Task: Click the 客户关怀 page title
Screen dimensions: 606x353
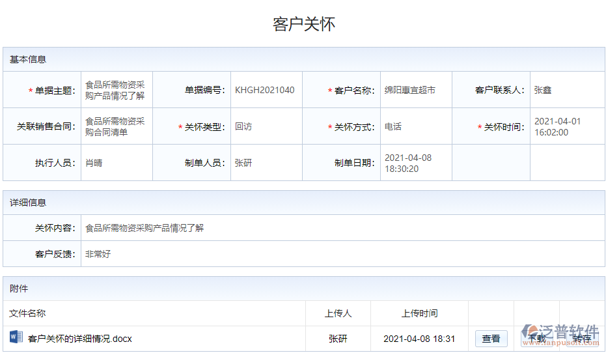Action: point(304,24)
